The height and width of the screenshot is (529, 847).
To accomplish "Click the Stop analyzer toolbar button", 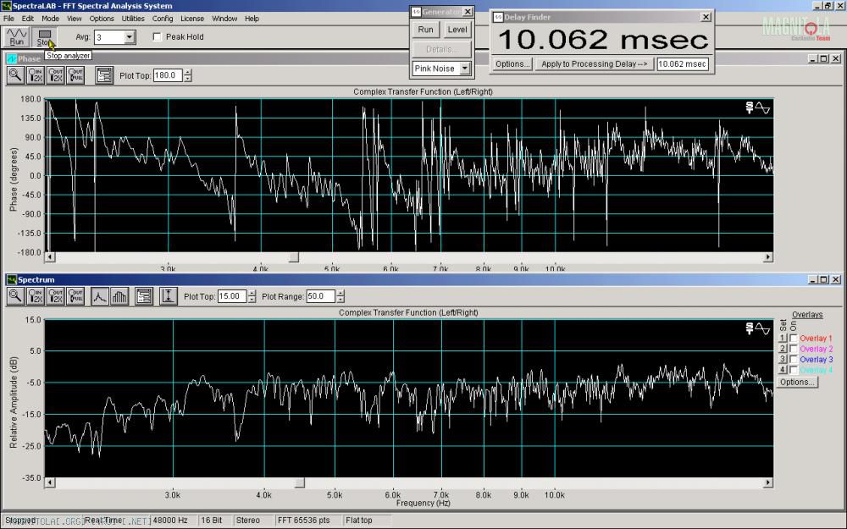I will pos(44,36).
